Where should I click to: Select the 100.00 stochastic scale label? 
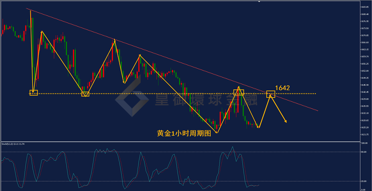(364, 143)
